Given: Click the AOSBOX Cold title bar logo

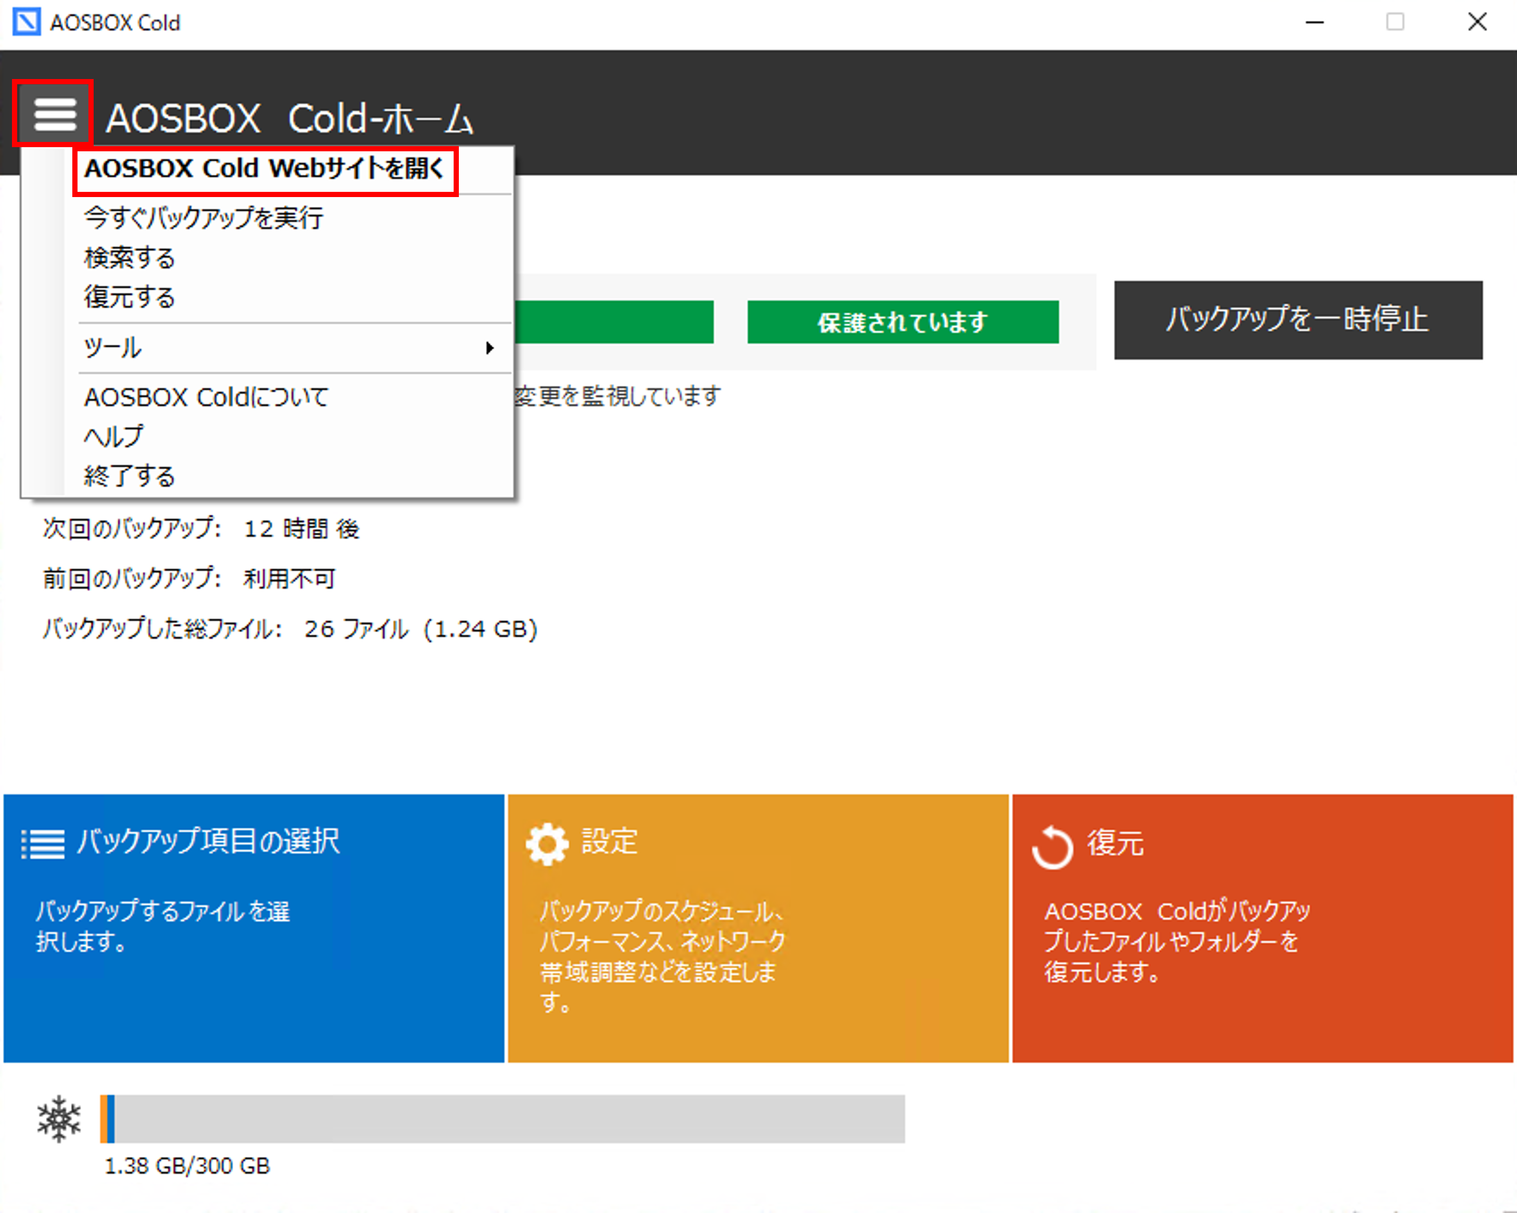Looking at the screenshot, I should point(27,22).
